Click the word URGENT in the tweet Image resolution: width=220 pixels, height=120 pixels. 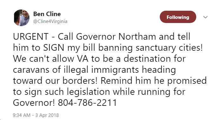pyautogui.click(x=31, y=37)
